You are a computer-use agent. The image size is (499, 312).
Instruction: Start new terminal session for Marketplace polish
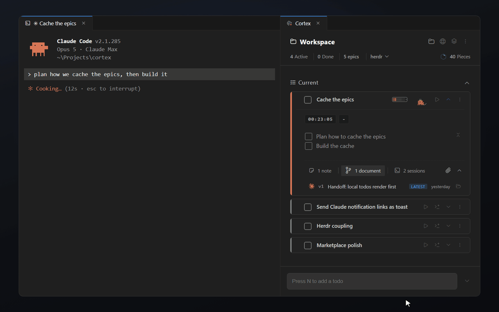[437, 245]
